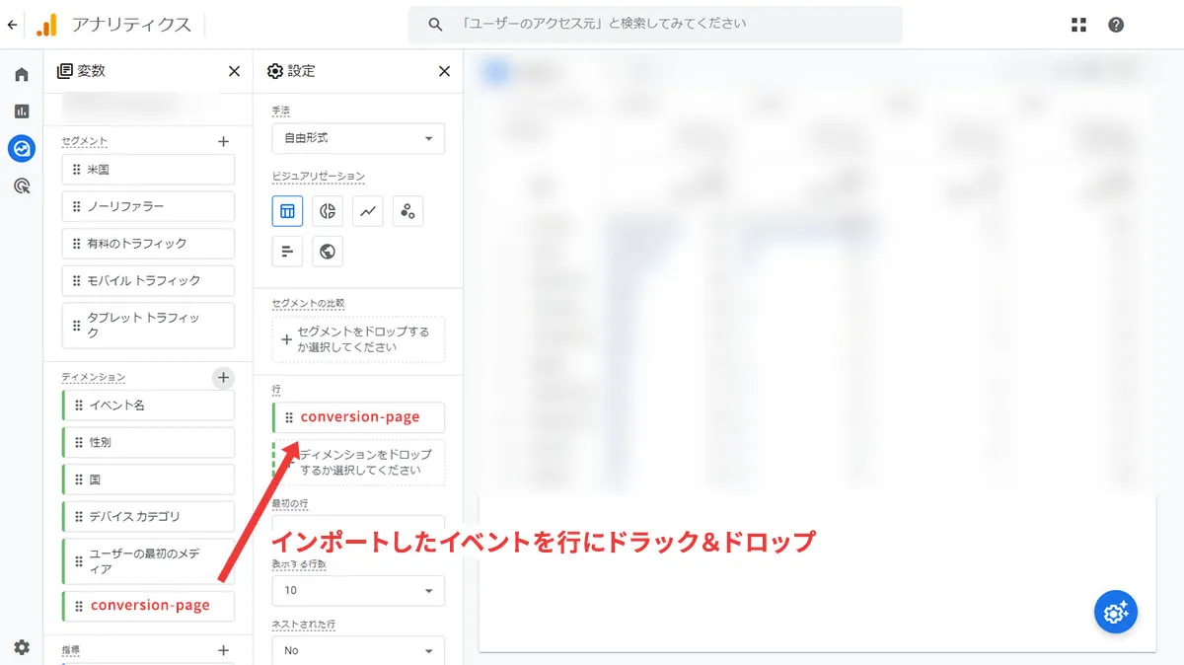The width and height of the screenshot is (1184, 665).
Task: Open the Google apps launcher grid
Action: [1078, 24]
